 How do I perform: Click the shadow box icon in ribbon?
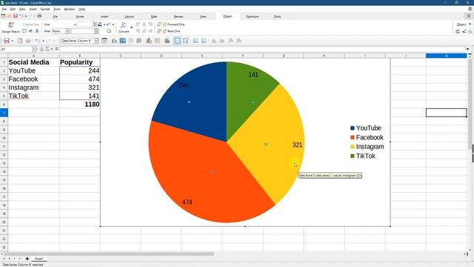point(109,31)
